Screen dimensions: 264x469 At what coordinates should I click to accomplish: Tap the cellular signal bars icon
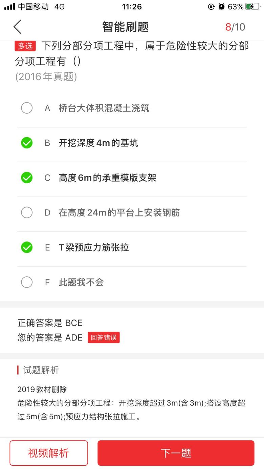tap(10, 7)
